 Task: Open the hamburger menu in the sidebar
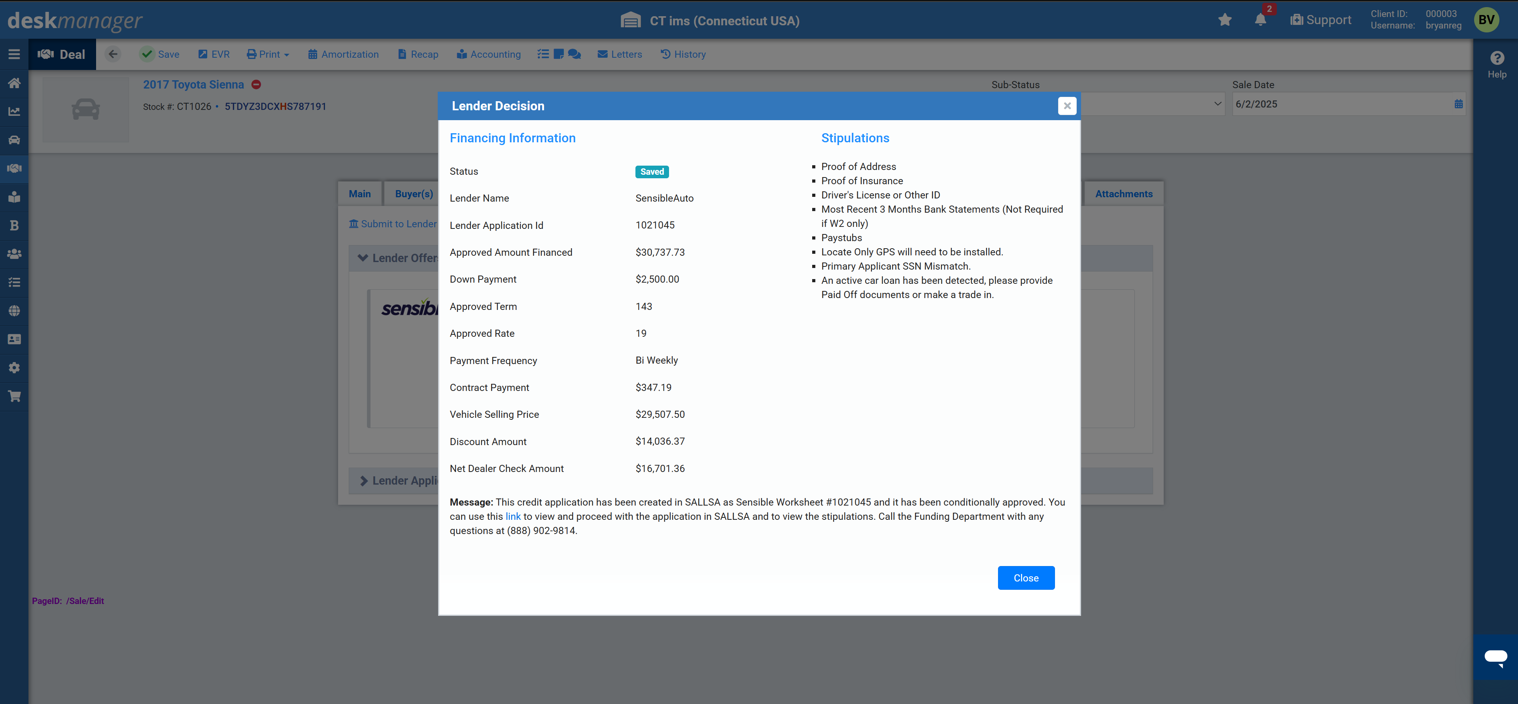[x=14, y=54]
